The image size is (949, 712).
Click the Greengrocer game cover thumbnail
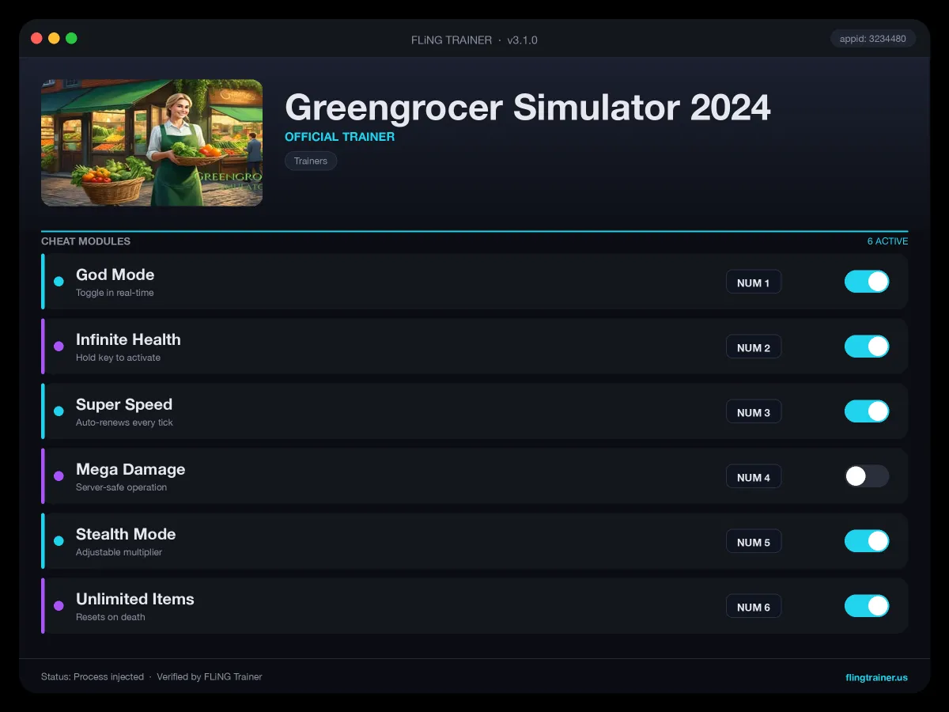click(x=152, y=142)
